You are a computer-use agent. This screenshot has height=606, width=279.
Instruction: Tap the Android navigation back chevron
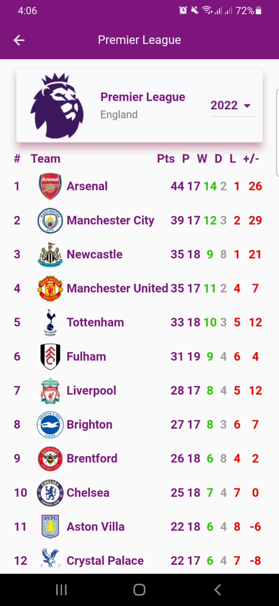[218, 590]
